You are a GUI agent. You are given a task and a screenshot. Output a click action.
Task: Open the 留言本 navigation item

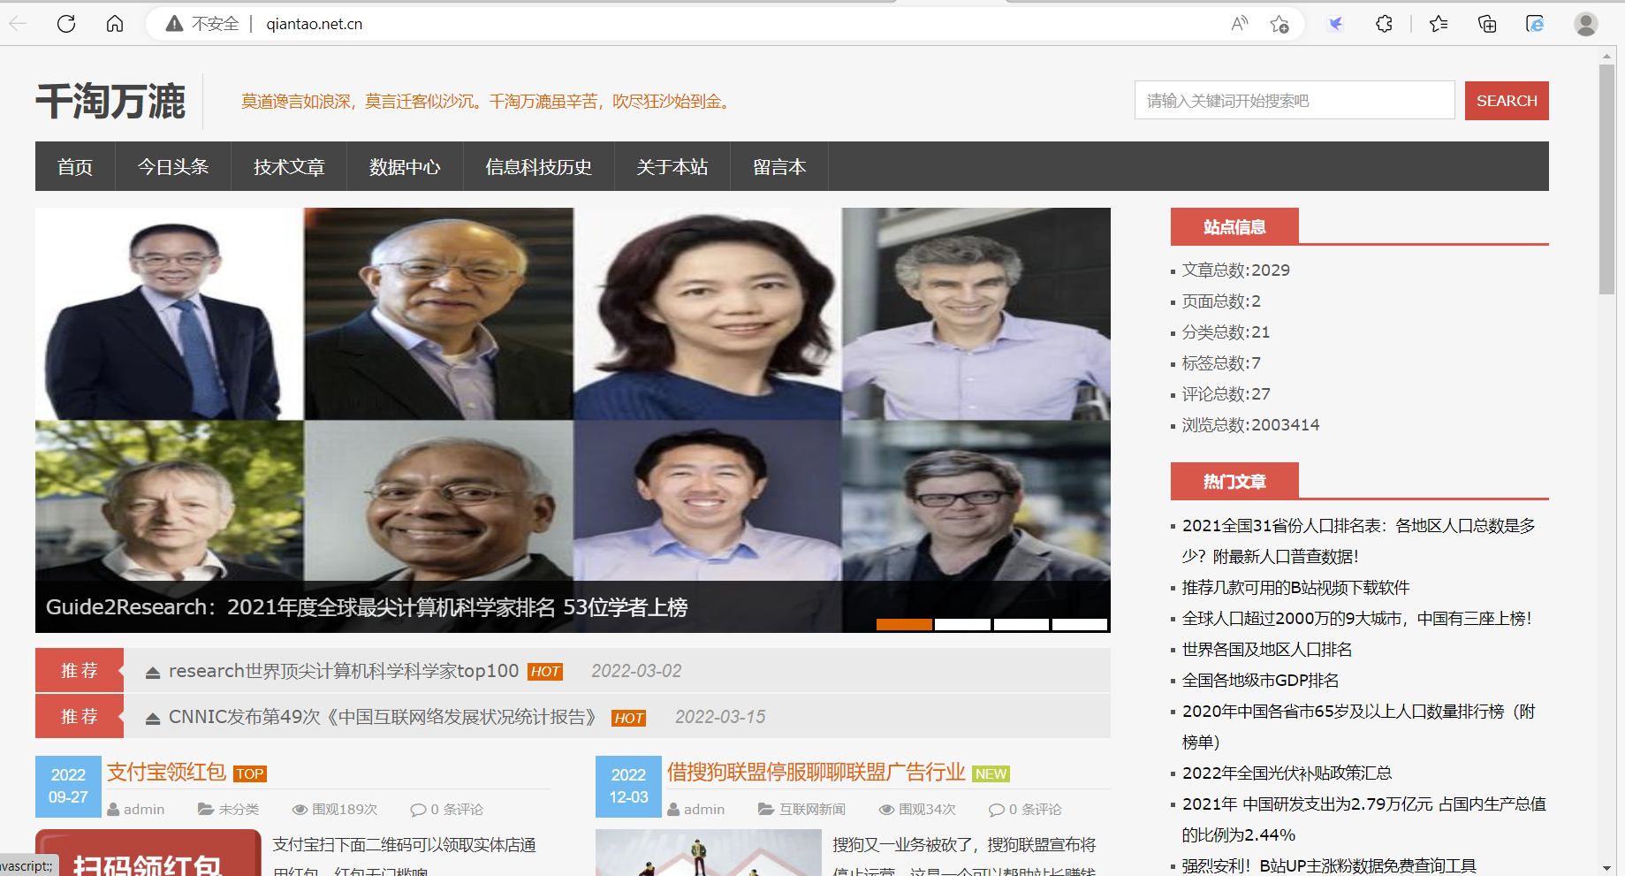(x=779, y=166)
